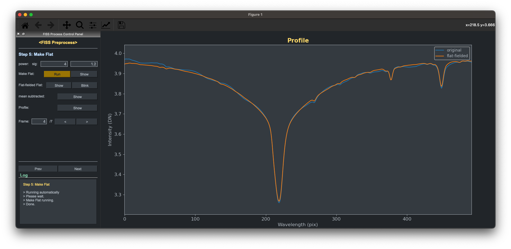
Task: Go back to the previous view arrow
Action: pos(38,25)
